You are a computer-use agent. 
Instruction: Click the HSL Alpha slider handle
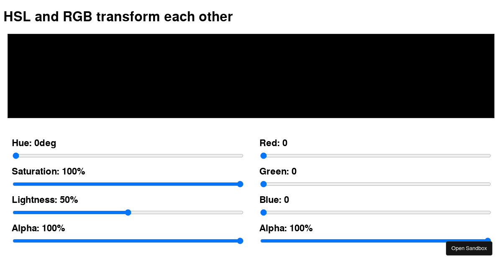pos(240,241)
